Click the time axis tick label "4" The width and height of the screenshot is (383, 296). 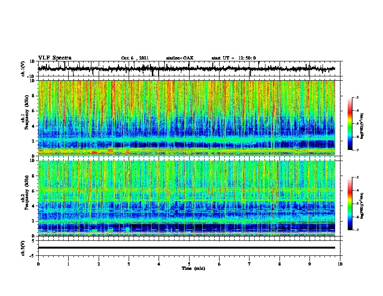(159, 264)
